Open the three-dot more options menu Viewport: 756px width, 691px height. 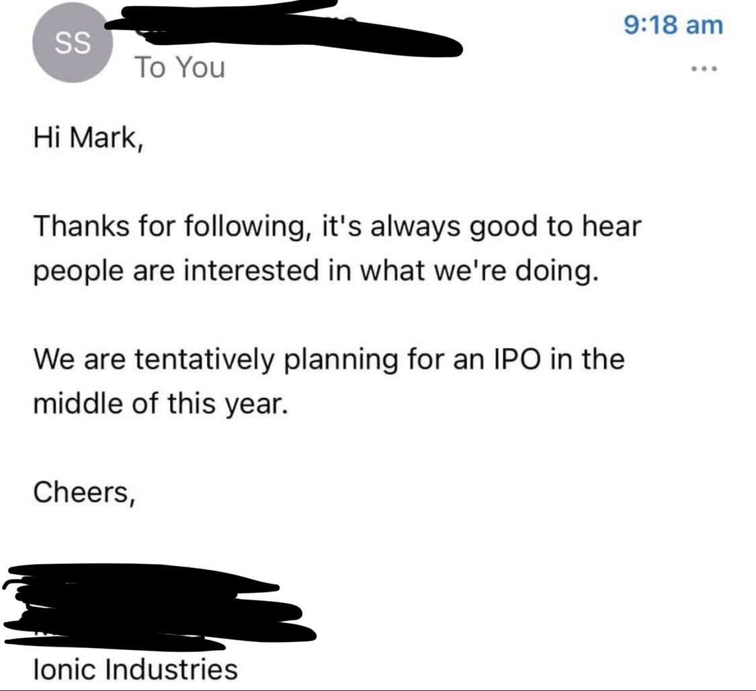tap(704, 69)
